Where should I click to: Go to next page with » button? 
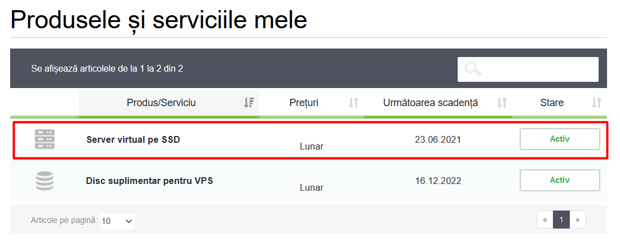point(578,220)
